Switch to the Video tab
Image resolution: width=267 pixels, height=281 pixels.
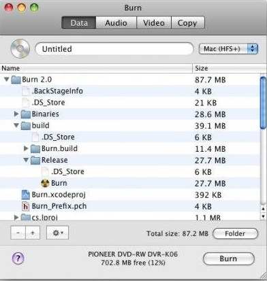click(154, 22)
